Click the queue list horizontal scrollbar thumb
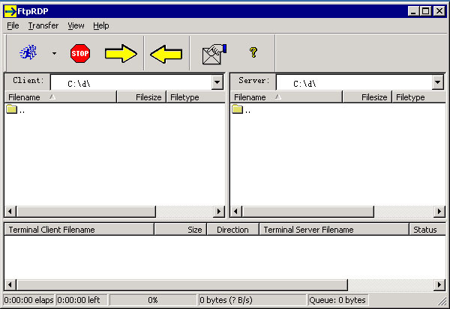 click(x=182, y=285)
